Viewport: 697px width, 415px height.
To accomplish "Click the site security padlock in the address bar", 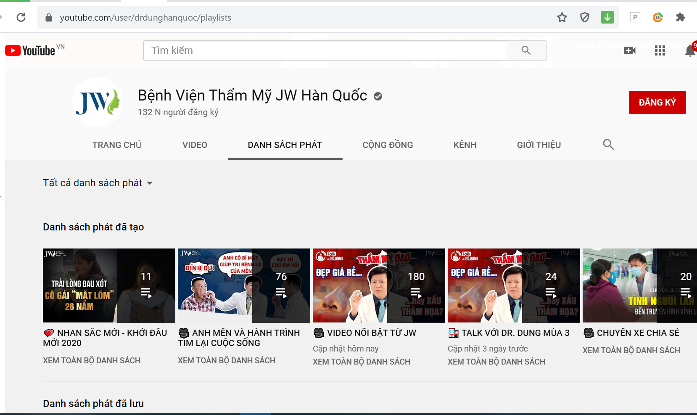I will click(48, 17).
